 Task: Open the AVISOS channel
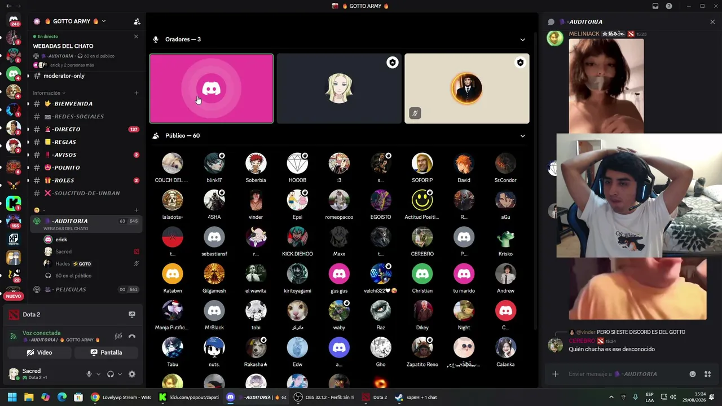click(x=86, y=155)
